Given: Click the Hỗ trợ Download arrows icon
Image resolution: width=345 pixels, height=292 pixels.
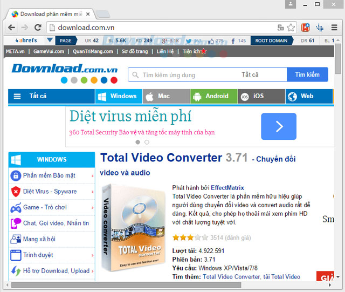Looking at the screenshot, I should tap(16, 271).
